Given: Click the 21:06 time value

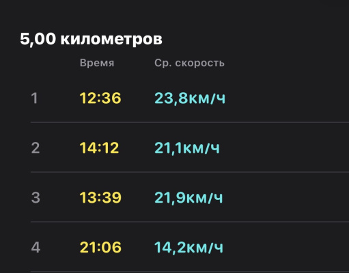Looking at the screenshot, I should [x=100, y=247].
